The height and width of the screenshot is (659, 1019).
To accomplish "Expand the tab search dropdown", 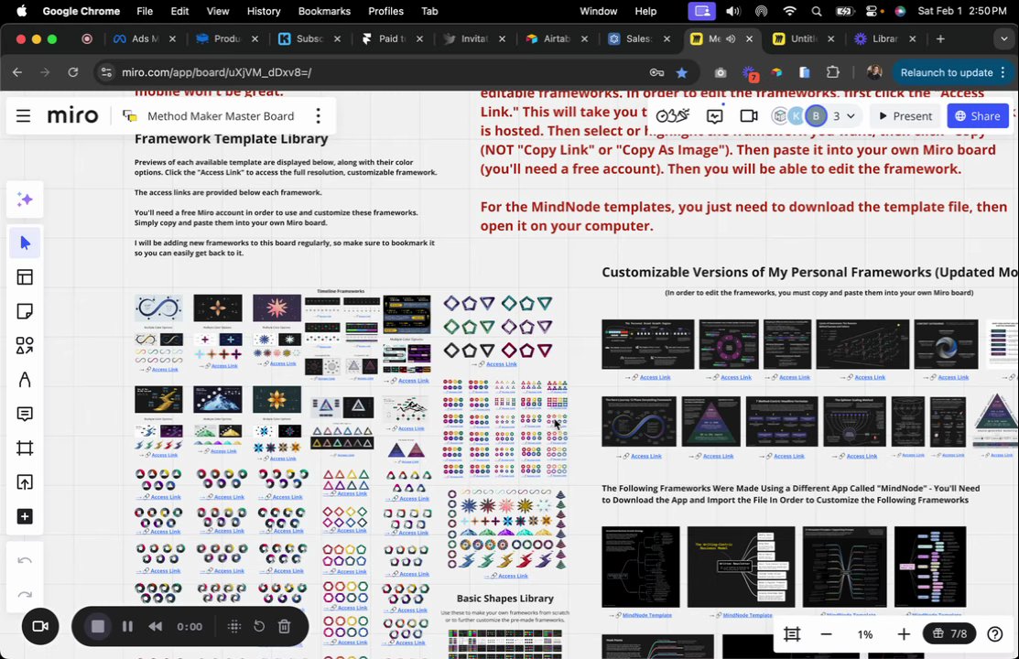I will pos(1003,39).
